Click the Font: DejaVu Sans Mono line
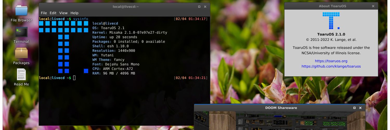Viewport: 390px width, 130px height. 116,64
